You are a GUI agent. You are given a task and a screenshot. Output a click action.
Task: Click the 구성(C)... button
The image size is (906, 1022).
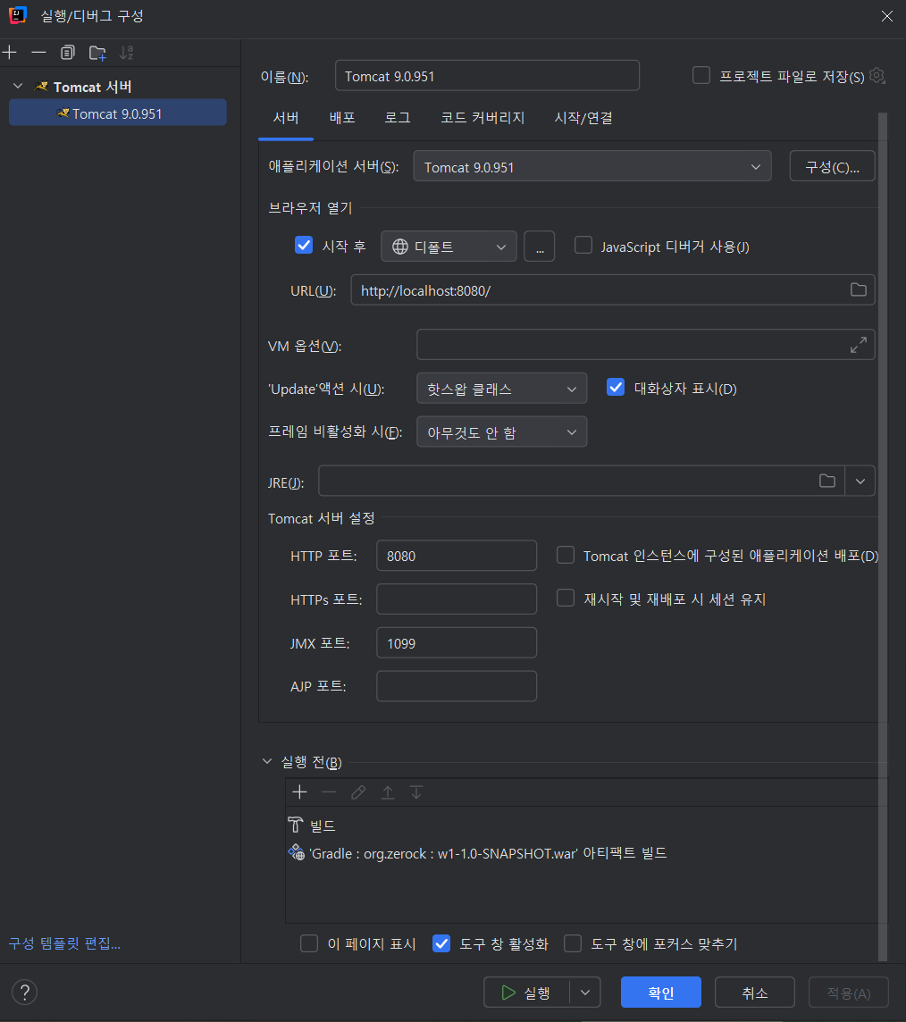tap(833, 166)
